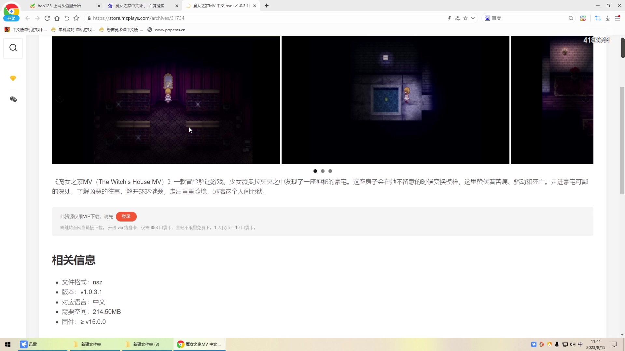Focus the Baidu search input field

click(x=529, y=18)
